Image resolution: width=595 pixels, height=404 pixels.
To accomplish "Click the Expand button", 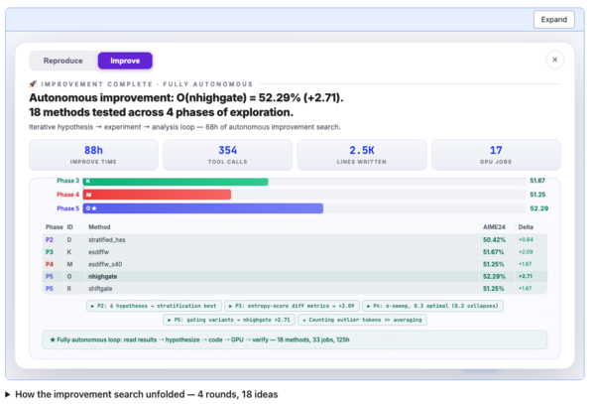I will pos(553,20).
